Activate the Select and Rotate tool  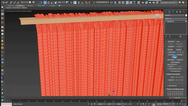(x=49, y=2)
